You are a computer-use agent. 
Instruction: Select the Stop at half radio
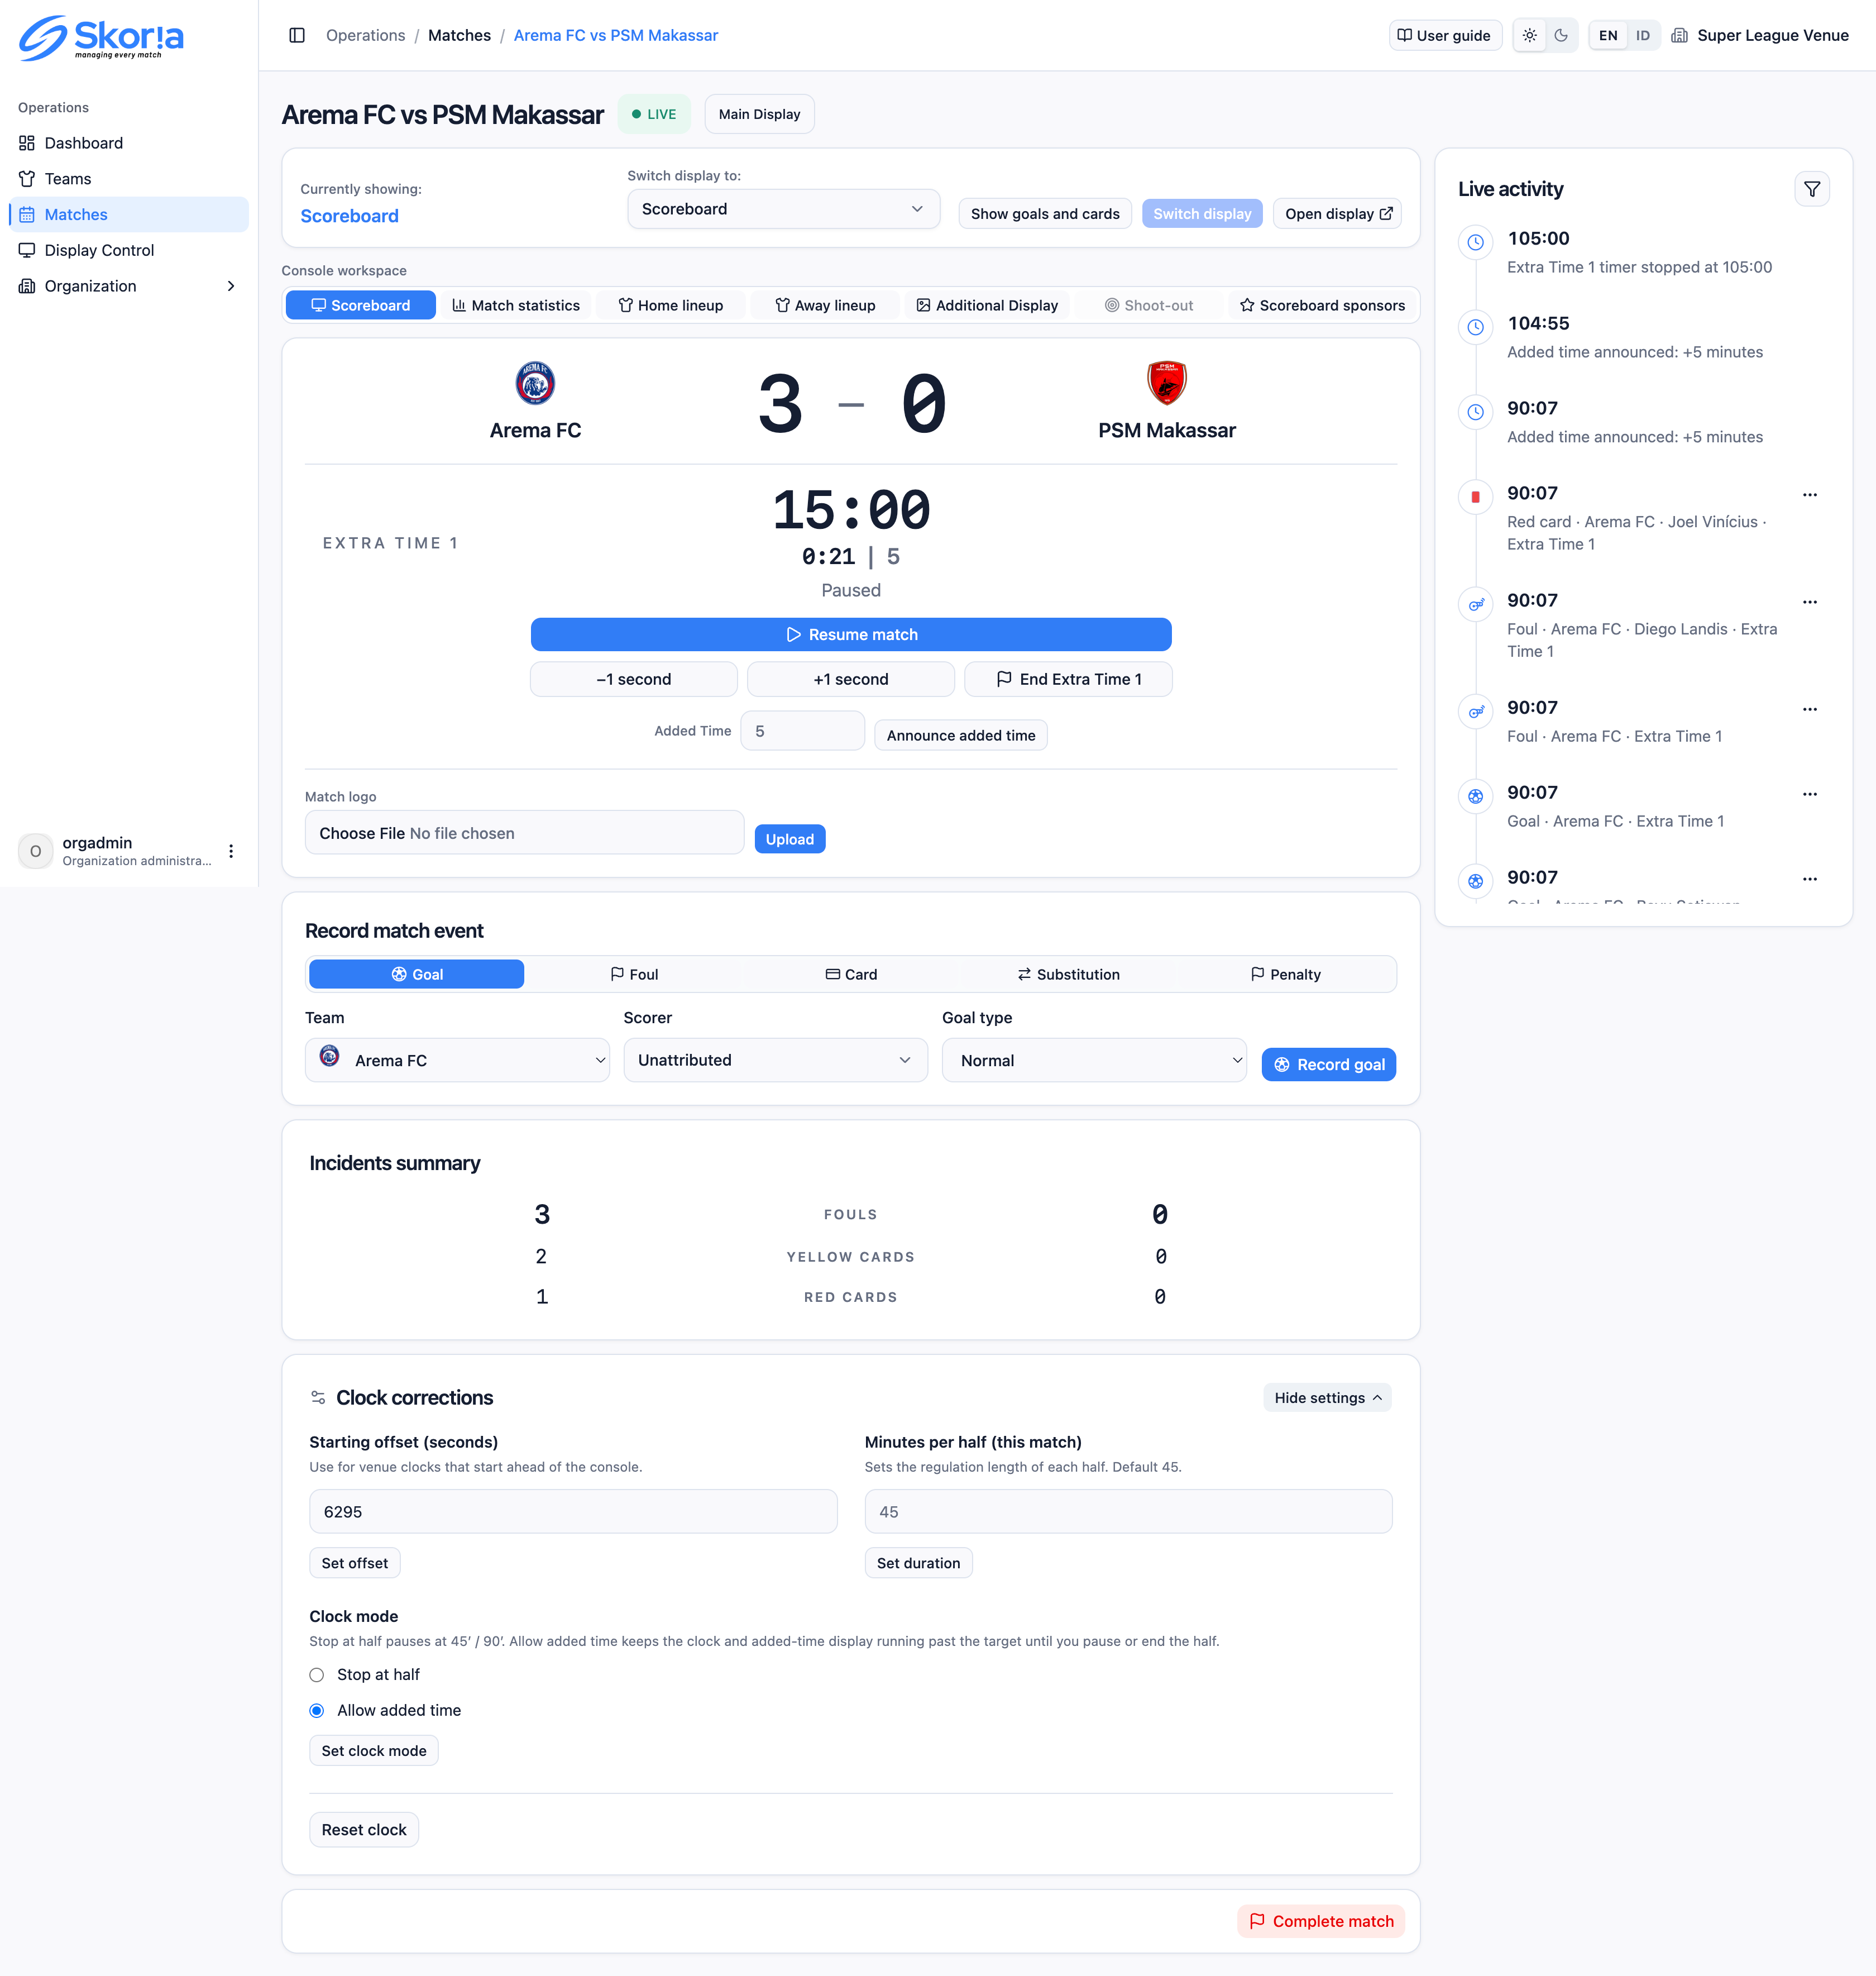(x=317, y=1675)
